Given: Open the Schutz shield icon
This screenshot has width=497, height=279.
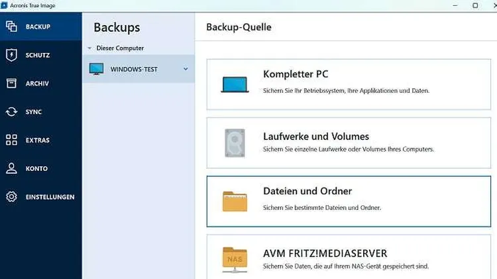Looking at the screenshot, I should click(11, 55).
